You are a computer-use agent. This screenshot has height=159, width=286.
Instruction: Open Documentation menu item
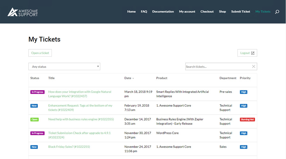[163, 11]
